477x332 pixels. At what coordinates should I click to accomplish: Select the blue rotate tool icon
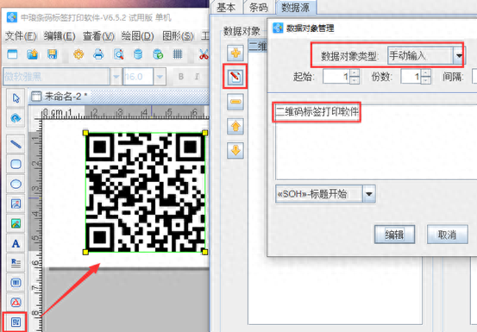coord(16,118)
